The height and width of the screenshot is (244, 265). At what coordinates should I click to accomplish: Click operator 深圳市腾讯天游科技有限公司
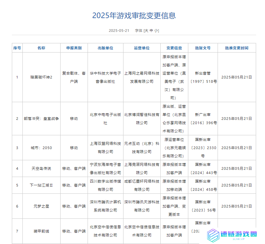coord(142,206)
